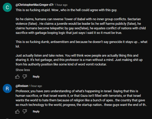Screen dimensions: 152x119
Task: Reply to ChristopherMacGregor-d7r's comment
Action: [36, 77]
